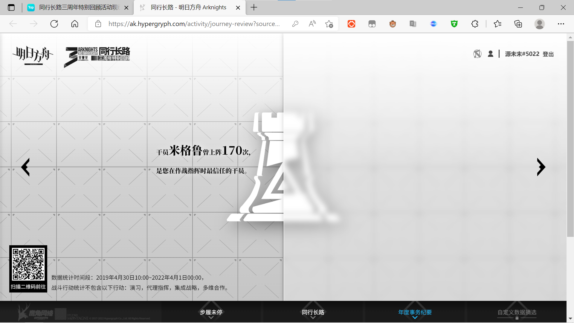Click the scrollbar down arrow

pyautogui.click(x=570, y=319)
